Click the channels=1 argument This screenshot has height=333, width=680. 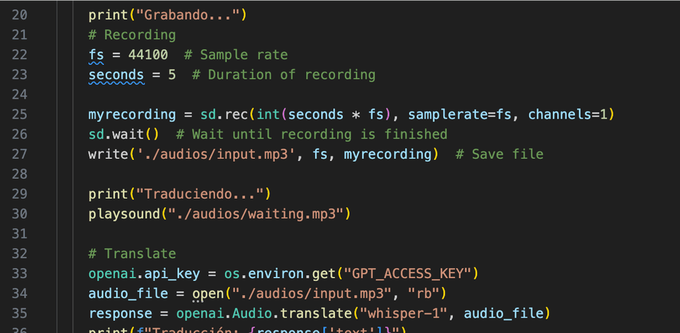point(567,115)
